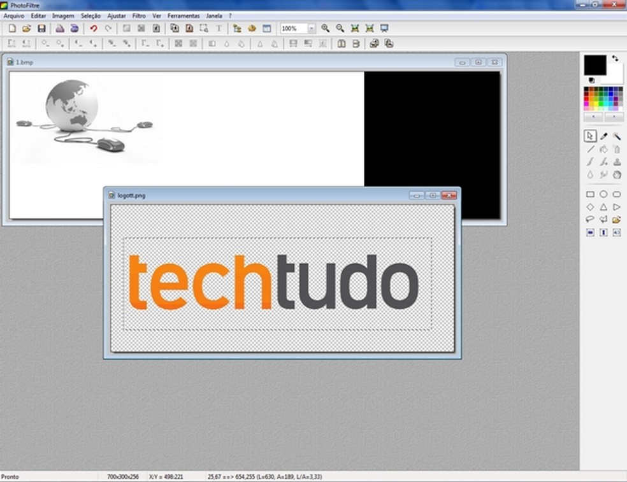Toggle the triangle selection shape
Viewport: 627px width, 482px height.
click(603, 206)
